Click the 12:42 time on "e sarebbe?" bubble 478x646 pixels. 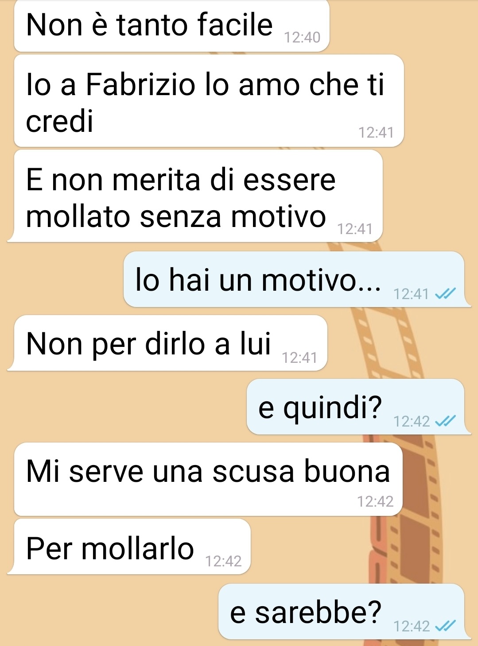[x=412, y=626]
